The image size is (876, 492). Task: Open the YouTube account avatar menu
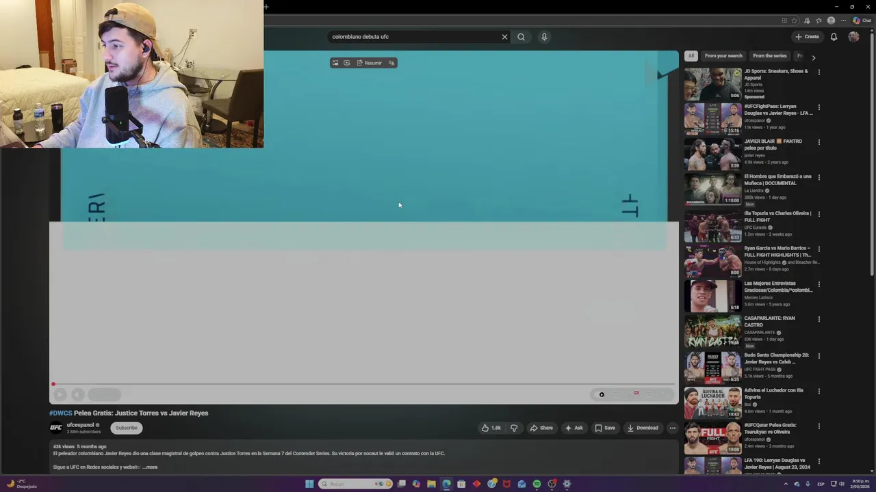click(853, 37)
